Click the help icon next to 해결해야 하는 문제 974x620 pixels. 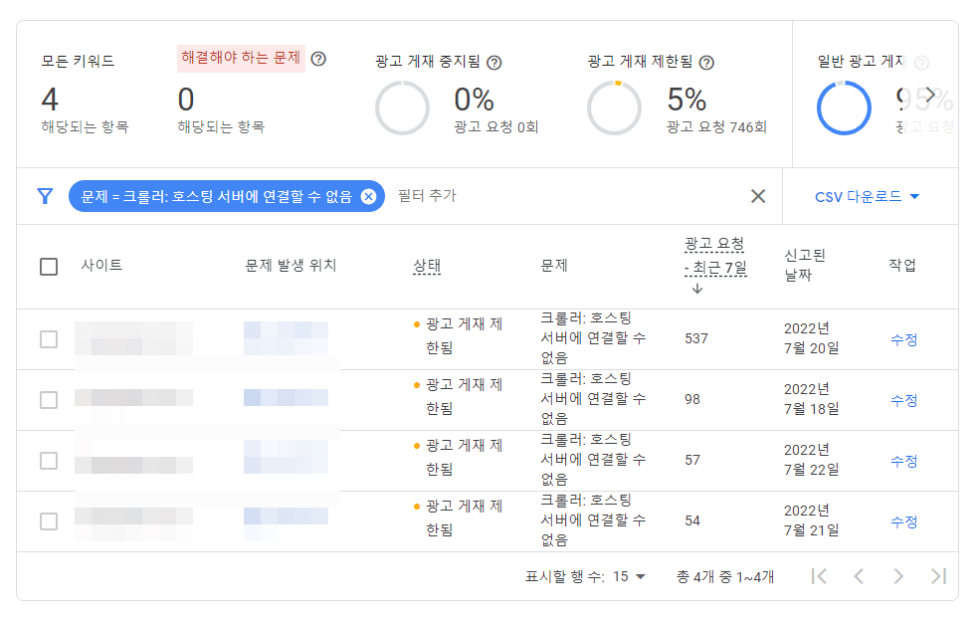(317, 60)
